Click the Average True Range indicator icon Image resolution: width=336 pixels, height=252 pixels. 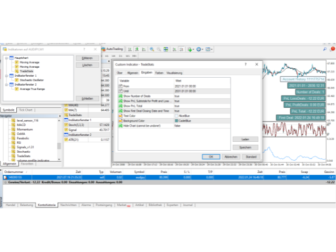(17, 89)
